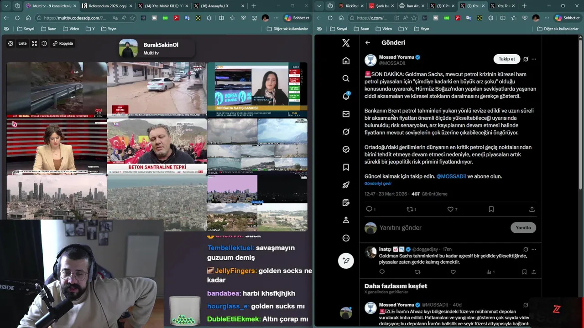The height and width of the screenshot is (328, 584).
Task: Open the X home icon in sidebar
Action: pyautogui.click(x=346, y=61)
